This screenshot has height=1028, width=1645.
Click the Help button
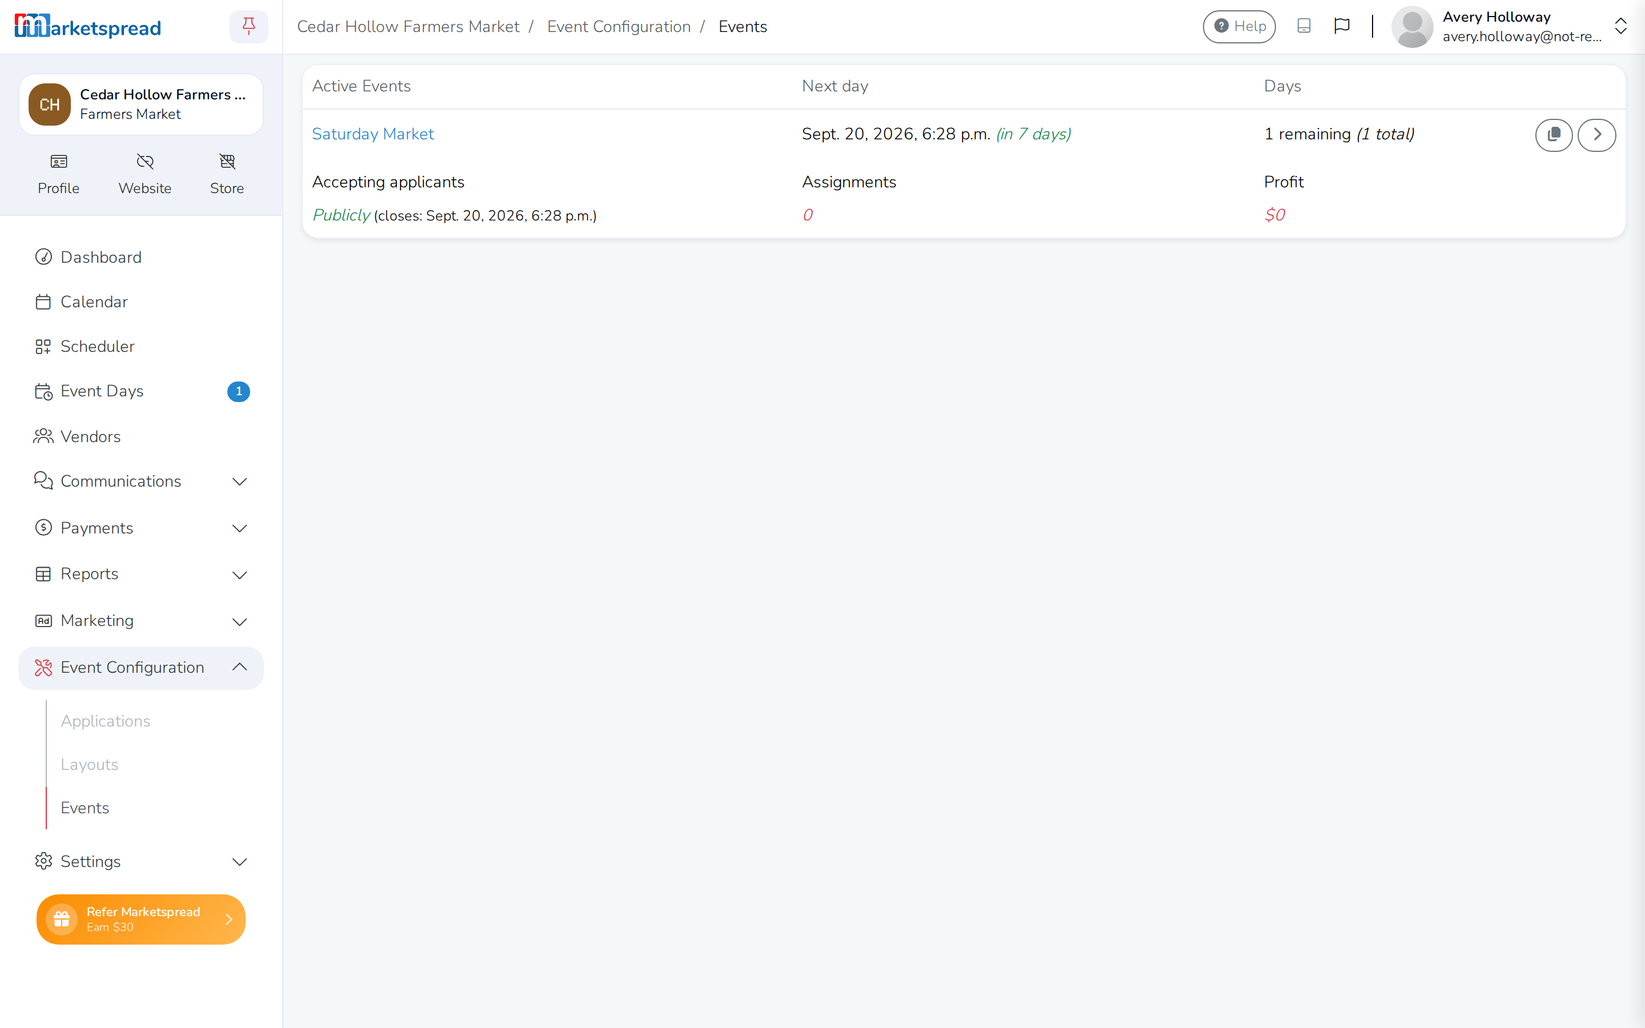1239,26
